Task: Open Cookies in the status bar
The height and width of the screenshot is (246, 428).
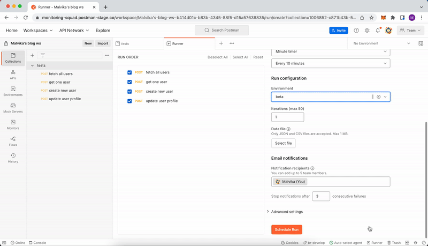Action: point(289,243)
